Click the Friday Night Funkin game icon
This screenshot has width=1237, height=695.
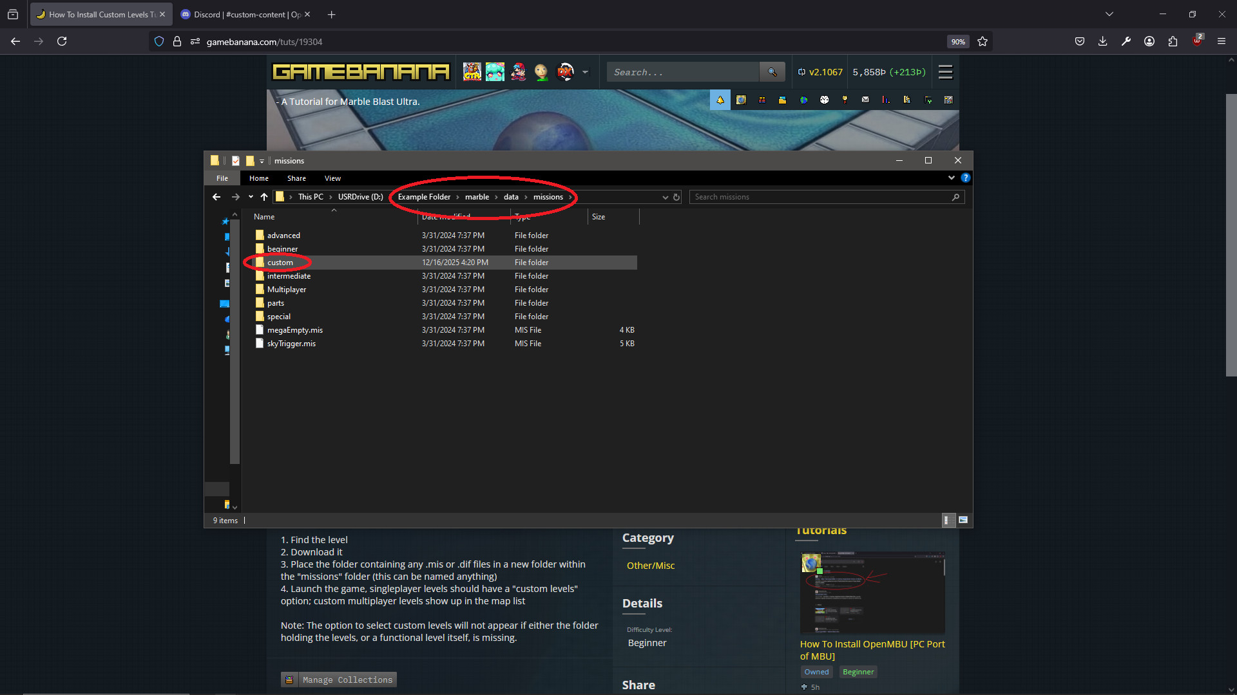coord(519,72)
